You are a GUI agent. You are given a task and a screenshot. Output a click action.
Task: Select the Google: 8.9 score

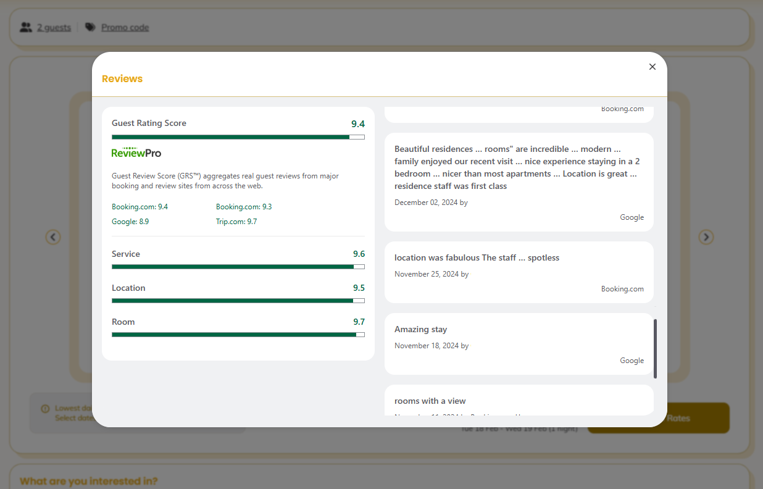coord(130,222)
